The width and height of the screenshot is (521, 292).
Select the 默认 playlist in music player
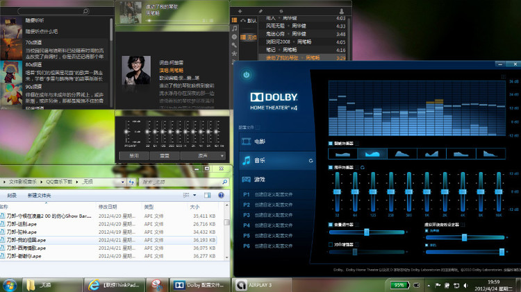(248, 21)
